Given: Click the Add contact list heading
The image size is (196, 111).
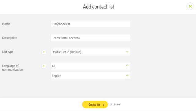Looking at the screenshot, I should [99, 7].
